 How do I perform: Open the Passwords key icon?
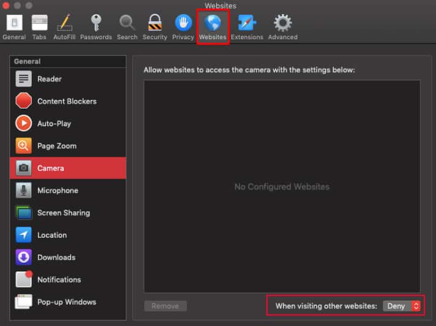pos(96,27)
